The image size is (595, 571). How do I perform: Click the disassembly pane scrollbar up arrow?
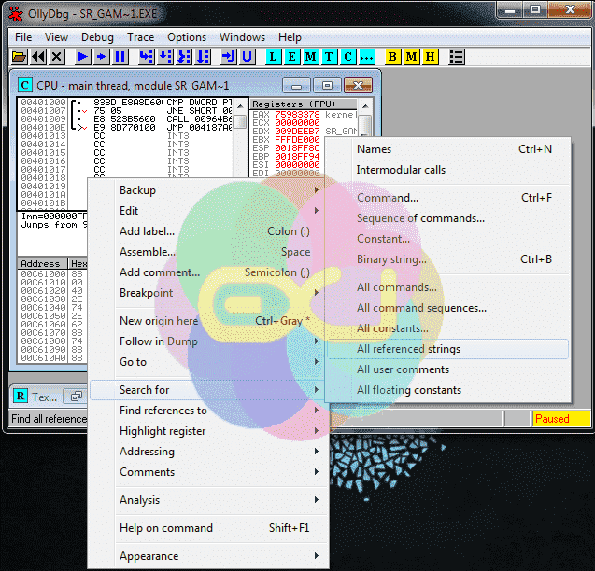coord(240,106)
